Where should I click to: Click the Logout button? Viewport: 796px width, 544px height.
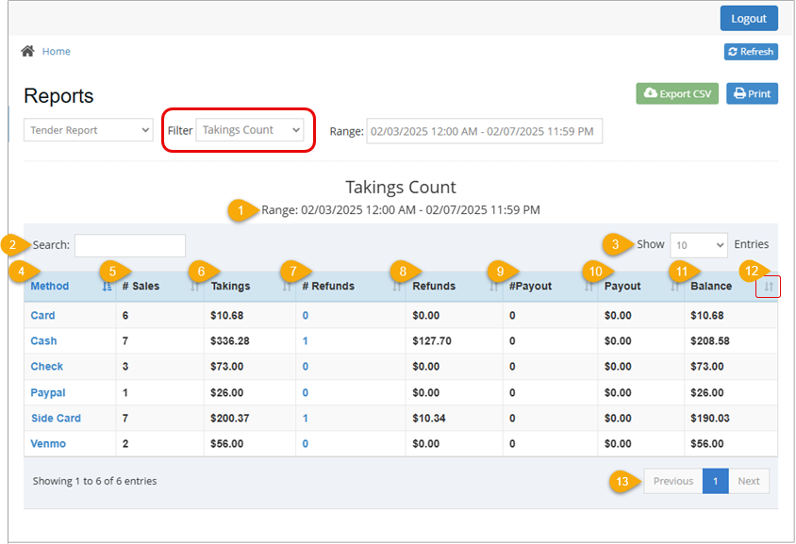pyautogui.click(x=749, y=18)
